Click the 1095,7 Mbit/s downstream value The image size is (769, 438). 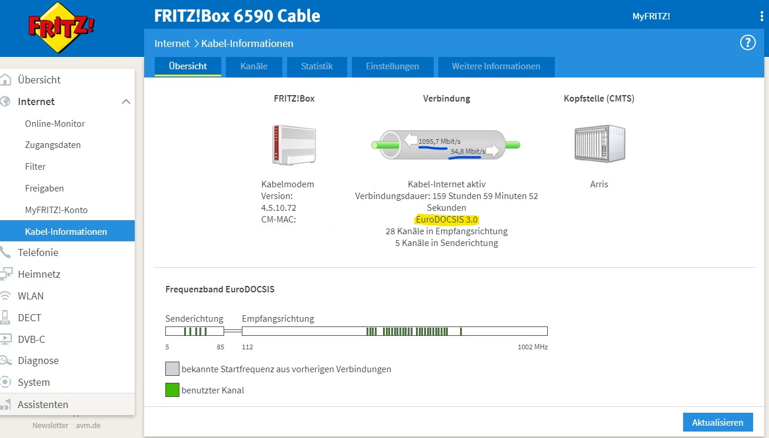click(x=440, y=141)
